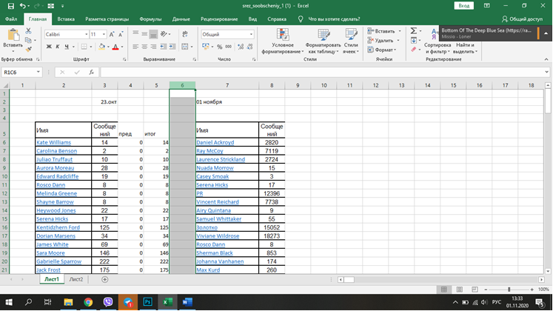Open Найти и выделить dropdown
This screenshot has height=311, width=553.
click(465, 48)
